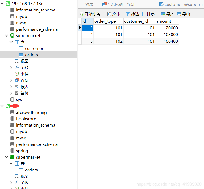Click the atcrowdfunding database icon
The height and width of the screenshot is (189, 204).
[x=12, y=112]
